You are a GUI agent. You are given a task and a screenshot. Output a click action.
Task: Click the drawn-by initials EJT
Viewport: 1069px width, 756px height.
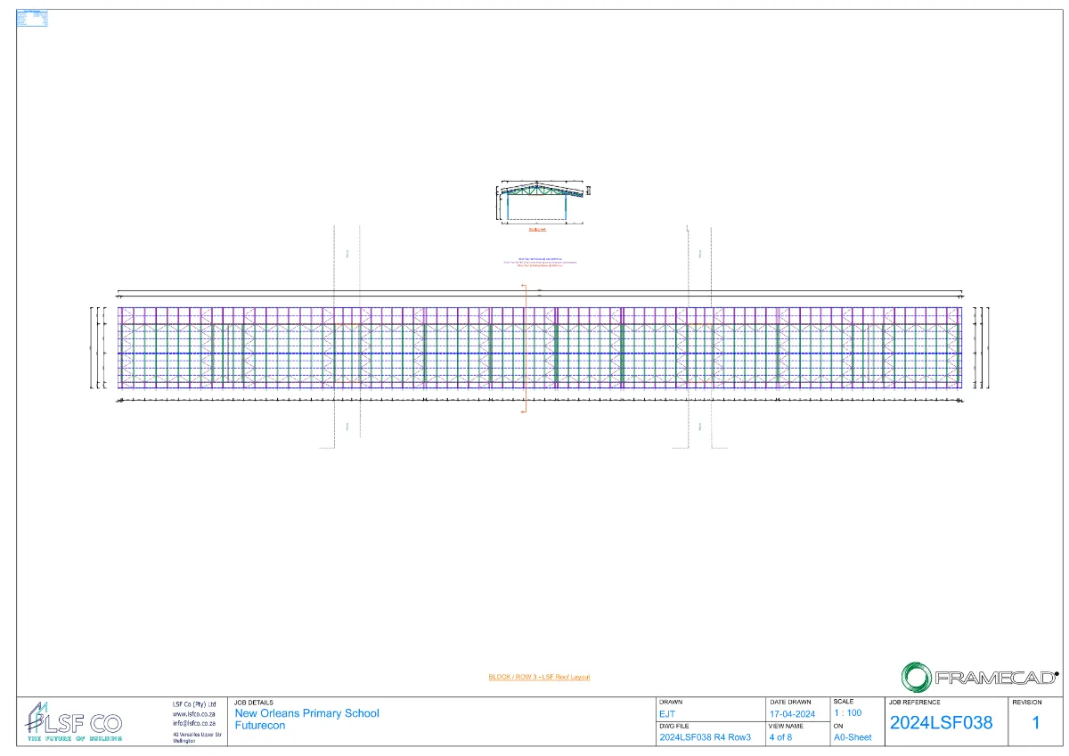(667, 713)
